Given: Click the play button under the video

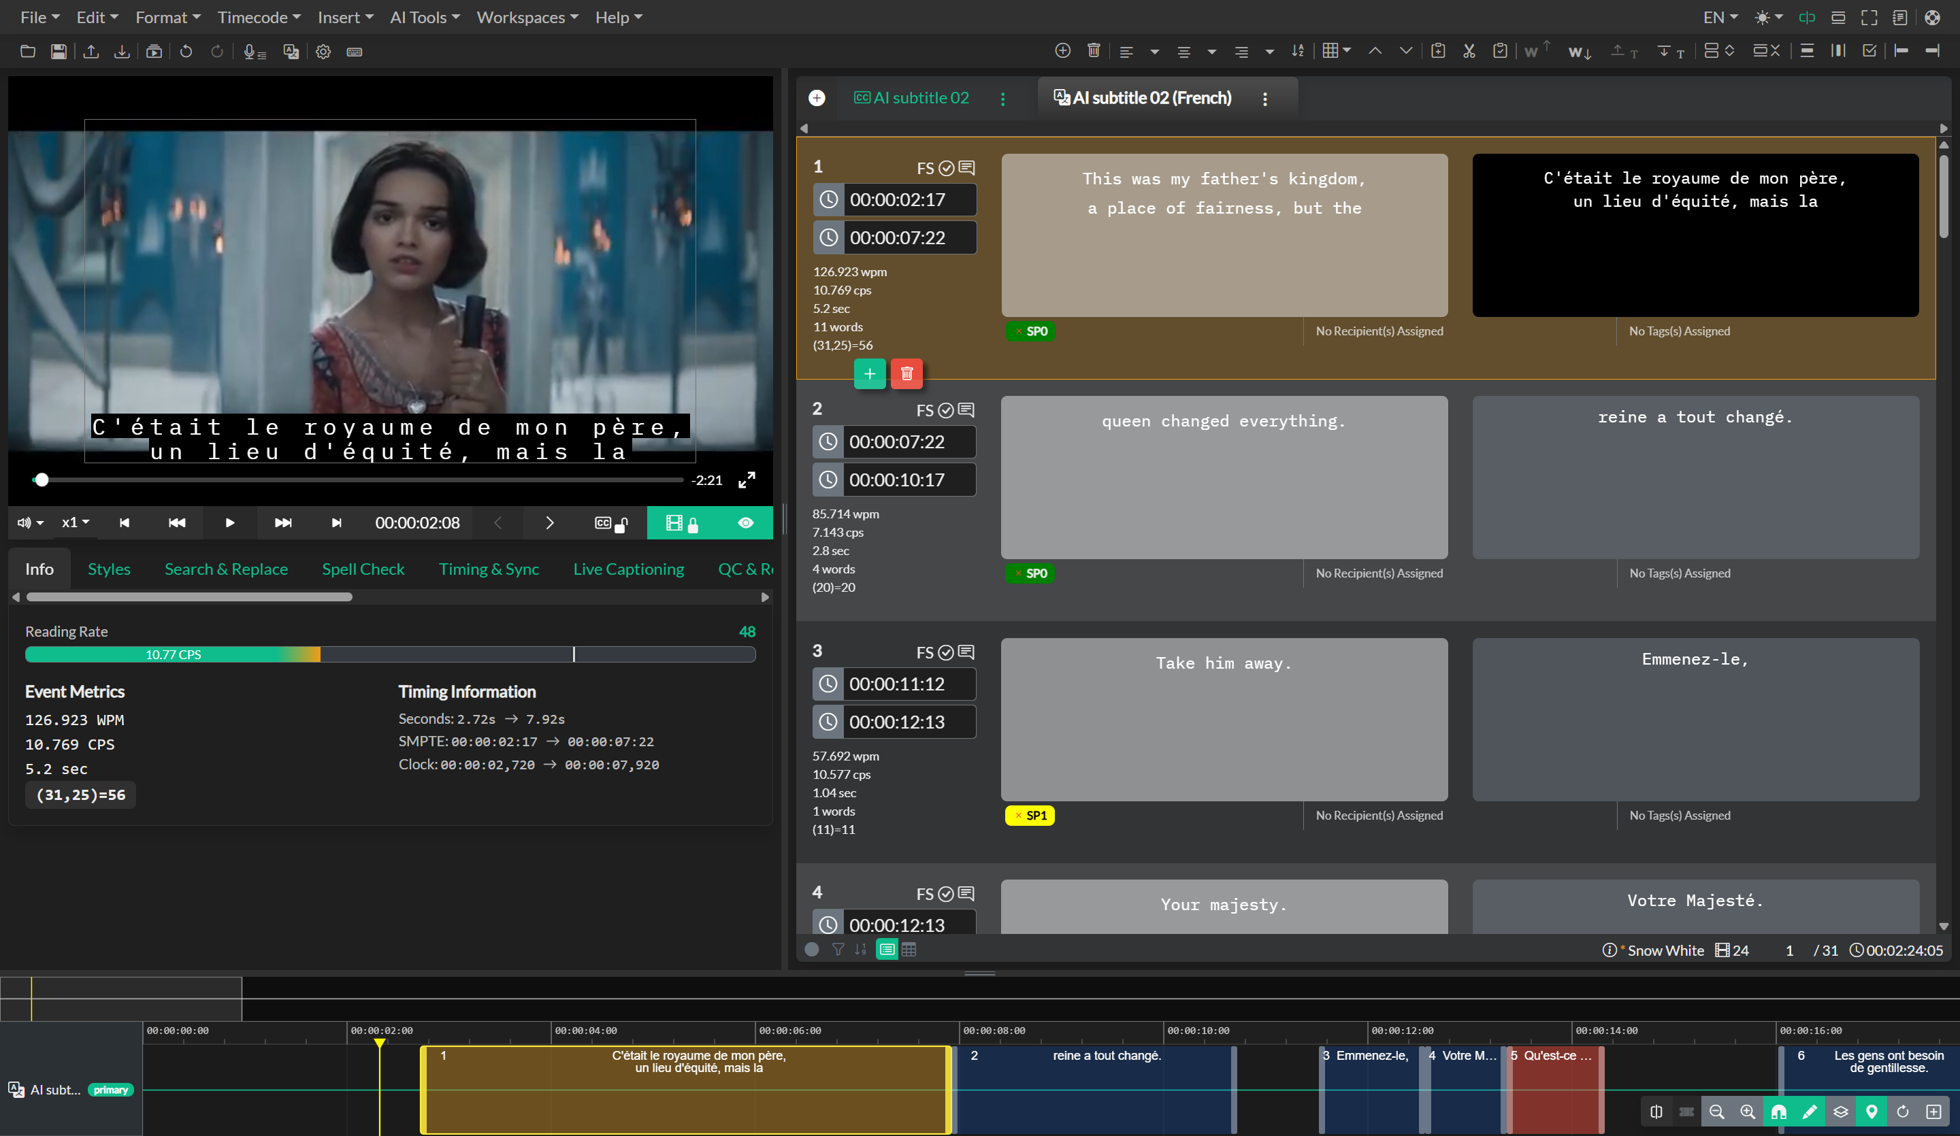Looking at the screenshot, I should tap(229, 522).
